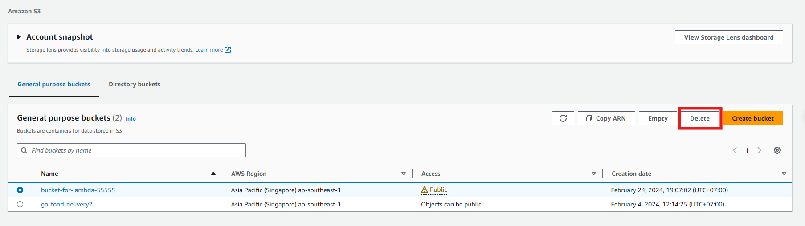805x226 pixels.
Task: Open bucket-for-lambda-55555 bucket link
Action: click(x=78, y=190)
